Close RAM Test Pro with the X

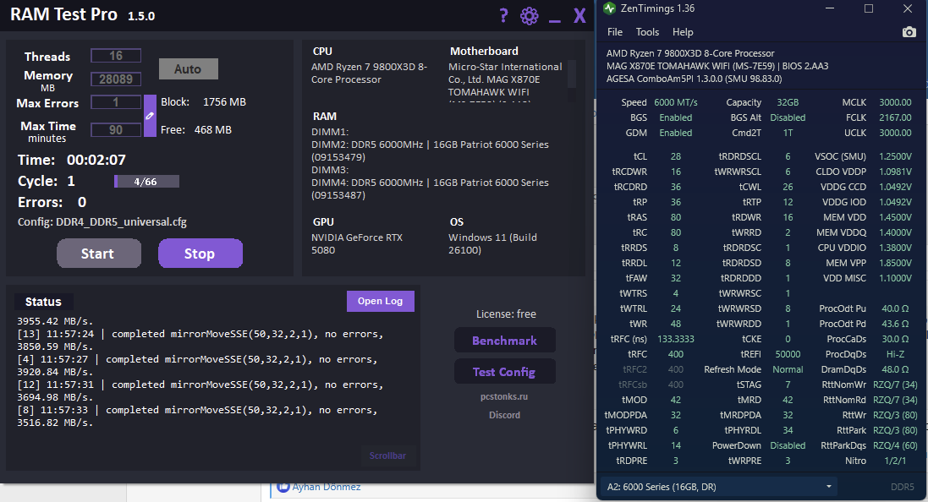(x=579, y=15)
